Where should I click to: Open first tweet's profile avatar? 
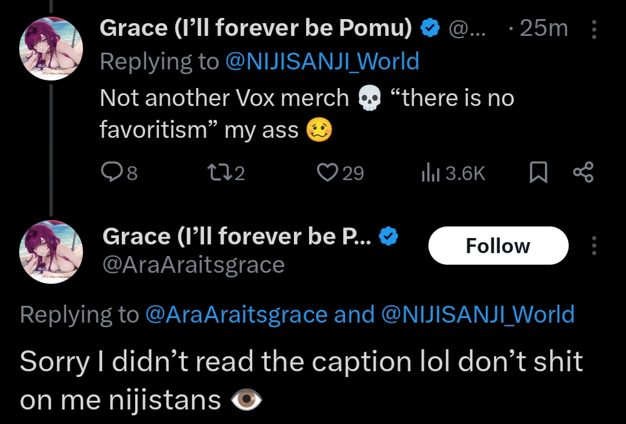52,49
